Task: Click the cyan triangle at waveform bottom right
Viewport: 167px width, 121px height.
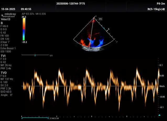Action: click(159, 115)
